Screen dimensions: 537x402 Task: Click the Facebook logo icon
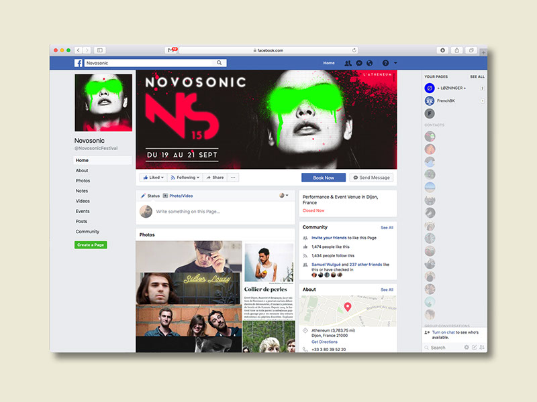[x=78, y=63]
